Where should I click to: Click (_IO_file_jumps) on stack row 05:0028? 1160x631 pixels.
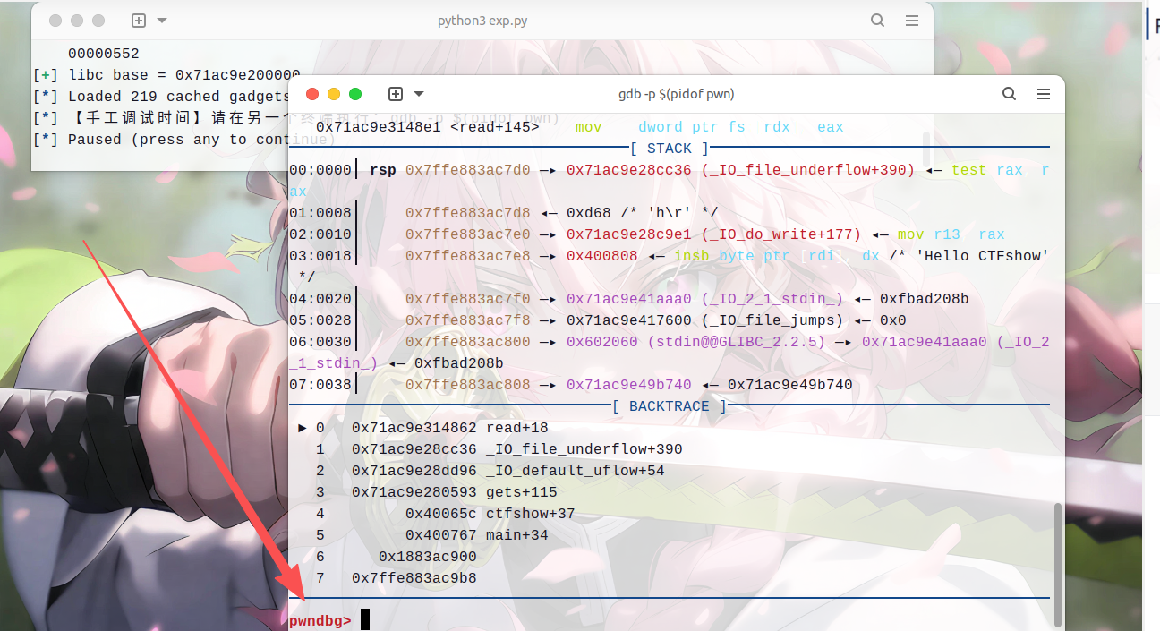point(772,320)
